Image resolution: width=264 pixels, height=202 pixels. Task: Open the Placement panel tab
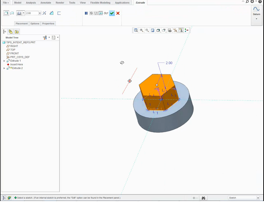point(22,24)
